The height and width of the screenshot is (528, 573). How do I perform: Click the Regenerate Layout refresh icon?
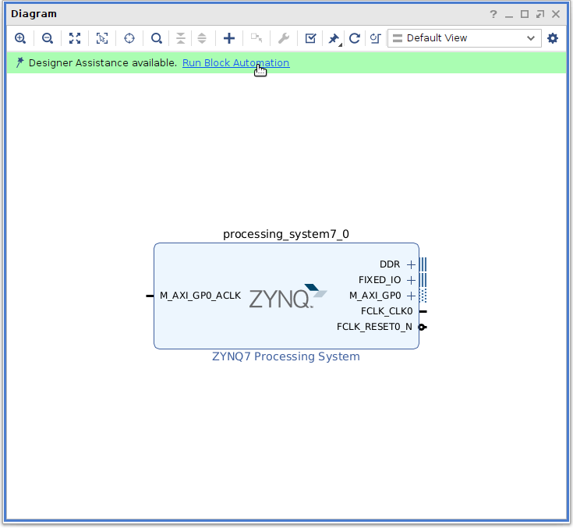[355, 38]
